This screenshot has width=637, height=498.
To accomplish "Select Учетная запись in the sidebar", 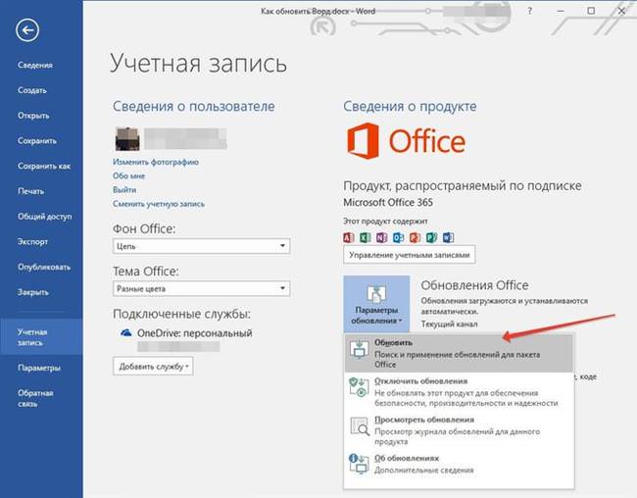I will tap(41, 337).
